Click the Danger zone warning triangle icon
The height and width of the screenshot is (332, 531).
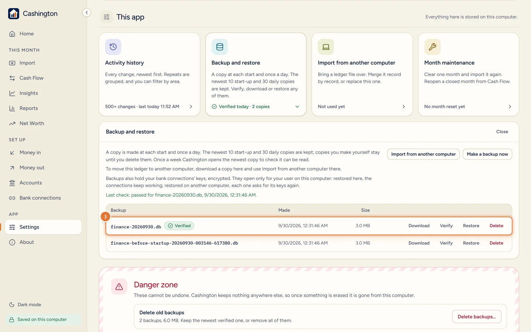119,287
